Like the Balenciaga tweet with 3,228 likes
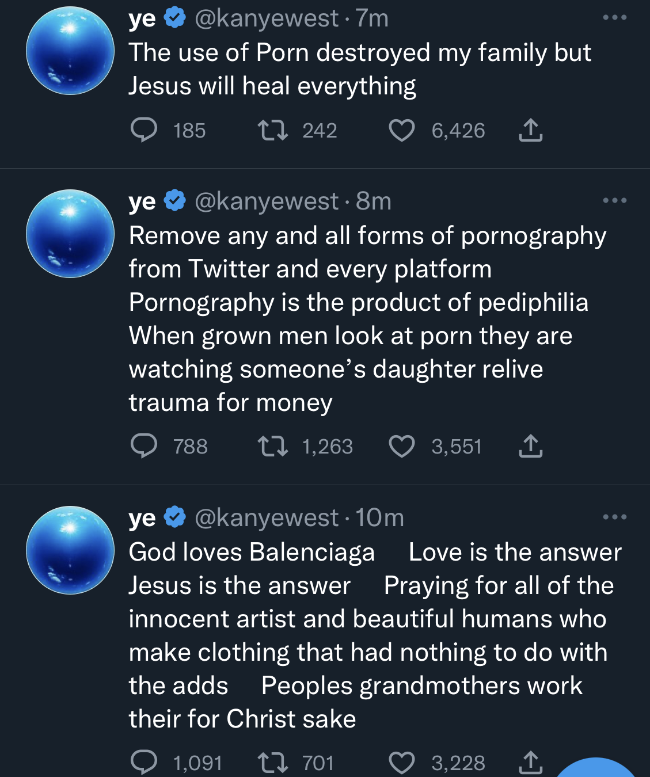The width and height of the screenshot is (650, 777). coord(401,762)
